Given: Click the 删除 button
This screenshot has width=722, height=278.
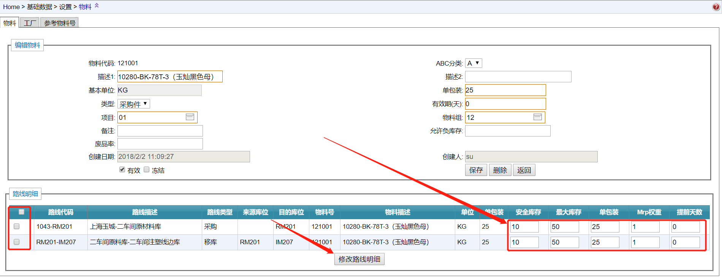Looking at the screenshot, I should [x=500, y=170].
